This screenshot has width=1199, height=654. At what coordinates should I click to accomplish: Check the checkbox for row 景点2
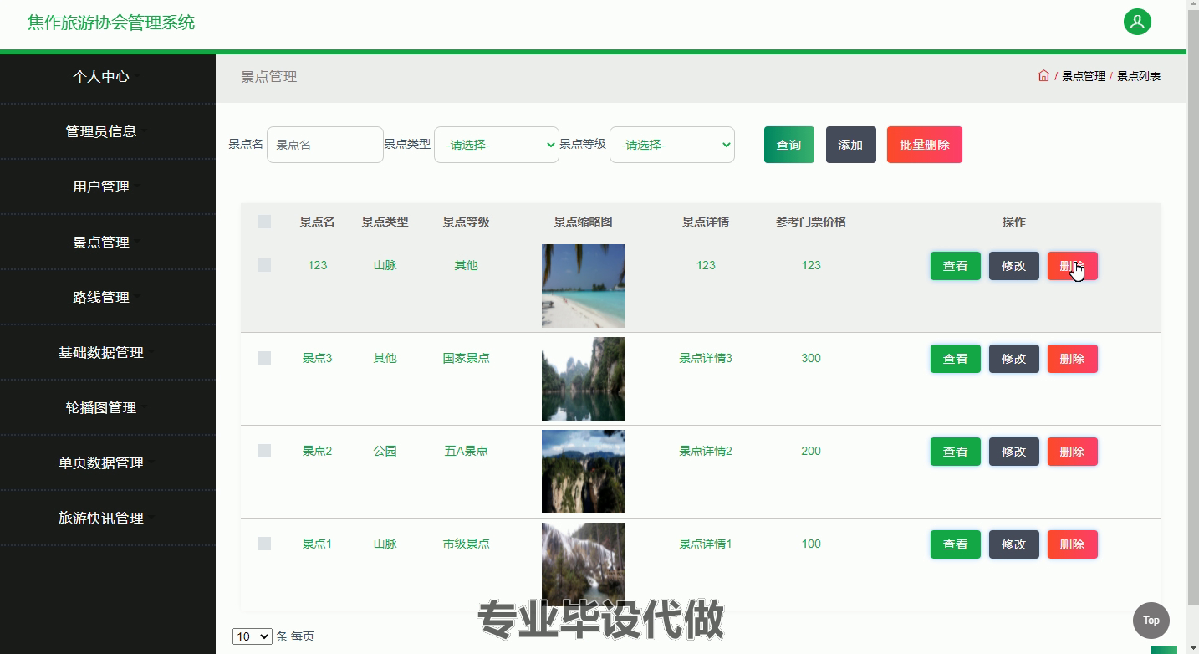click(264, 451)
